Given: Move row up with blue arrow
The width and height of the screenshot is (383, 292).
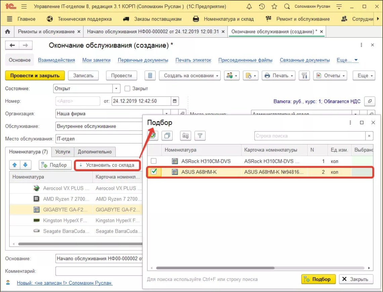Looking at the screenshot, I should click(x=14, y=165).
